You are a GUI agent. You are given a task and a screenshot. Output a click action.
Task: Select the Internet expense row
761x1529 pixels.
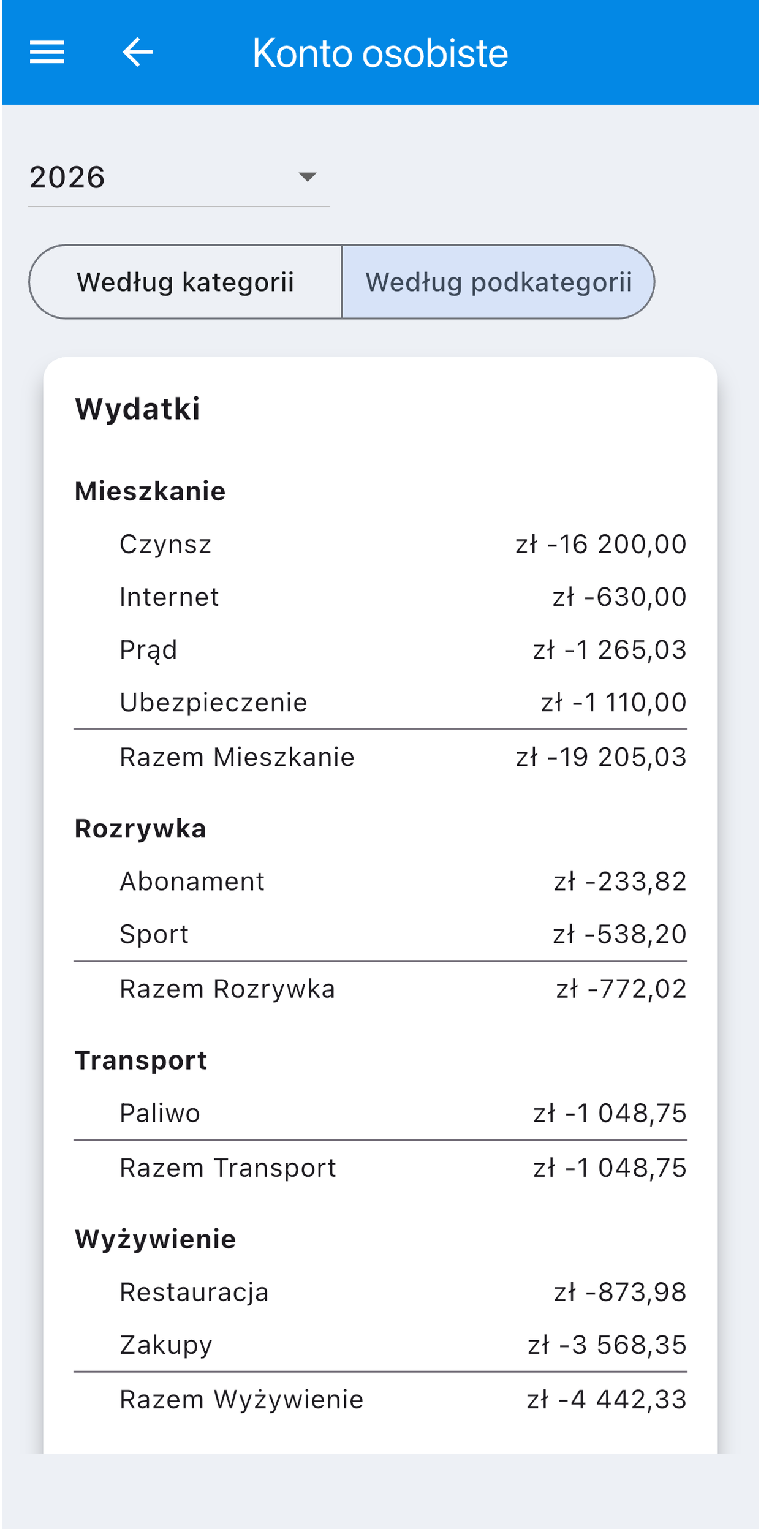pyautogui.click(x=380, y=597)
